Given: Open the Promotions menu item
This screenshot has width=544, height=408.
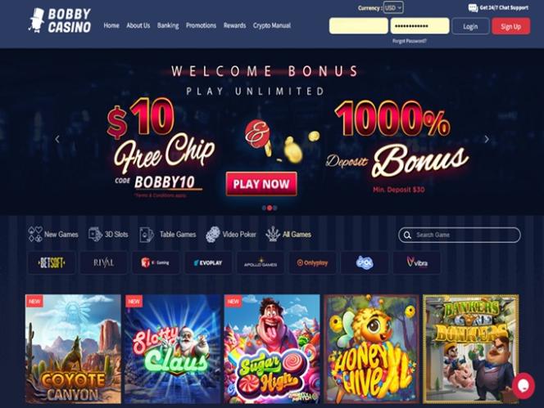Looking at the screenshot, I should click(201, 25).
